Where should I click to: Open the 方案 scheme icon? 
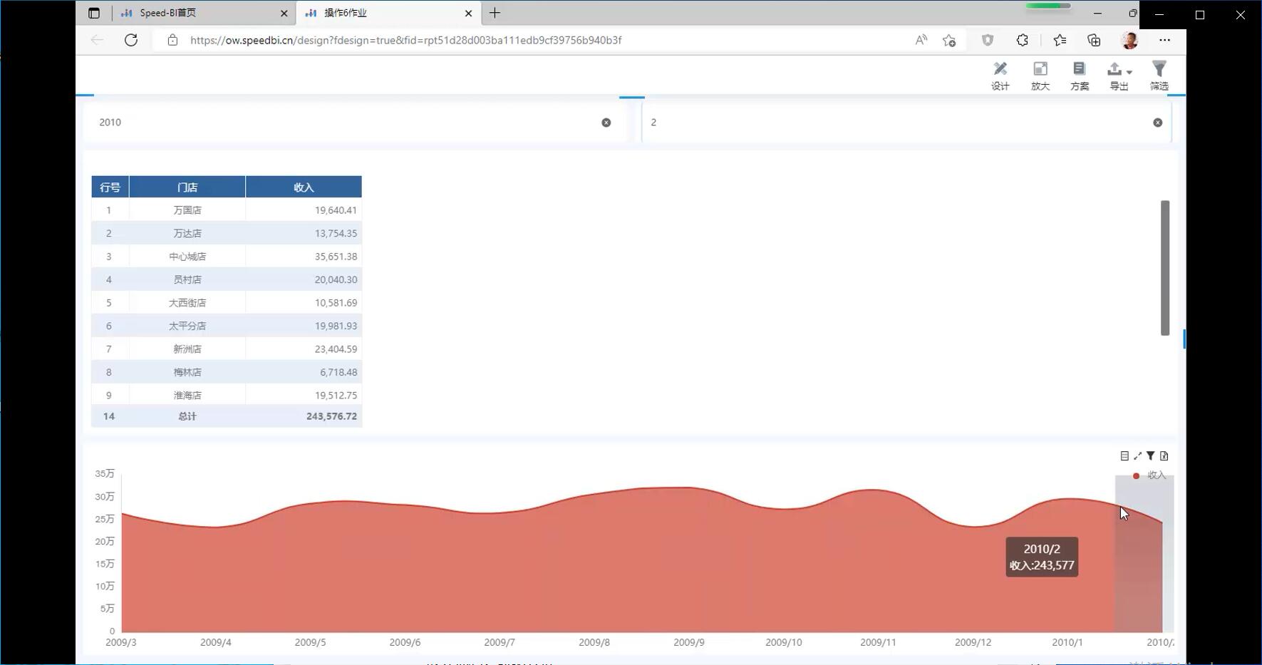pos(1079,76)
